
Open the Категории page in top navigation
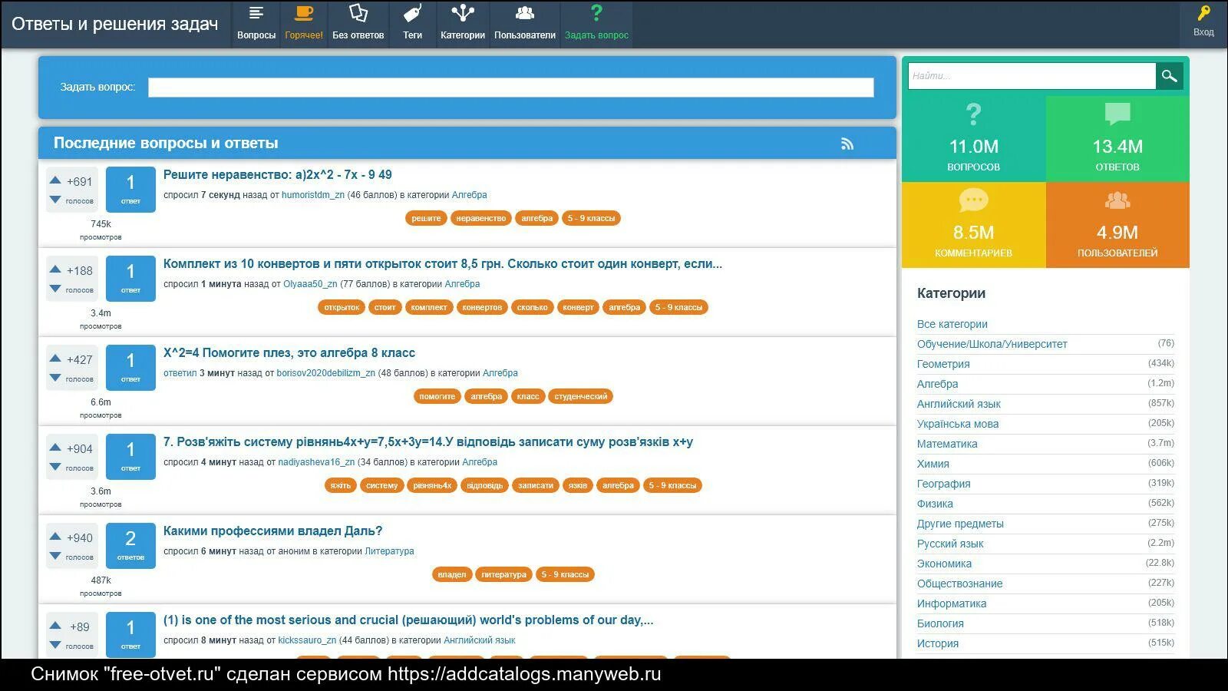tap(463, 24)
